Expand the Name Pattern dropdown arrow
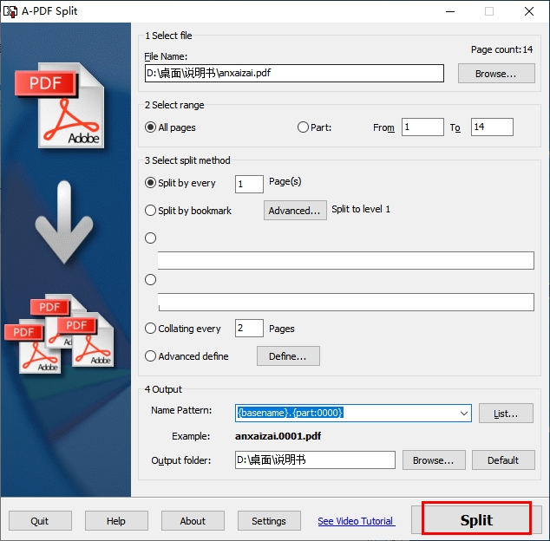Screen dimensions: 550x541 tap(464, 413)
